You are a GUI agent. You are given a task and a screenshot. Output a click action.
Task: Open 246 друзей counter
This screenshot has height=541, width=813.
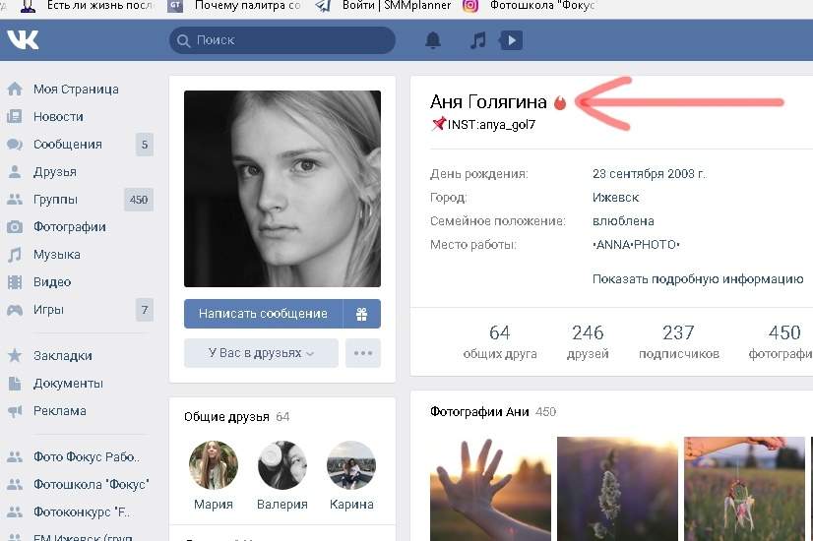[588, 342]
